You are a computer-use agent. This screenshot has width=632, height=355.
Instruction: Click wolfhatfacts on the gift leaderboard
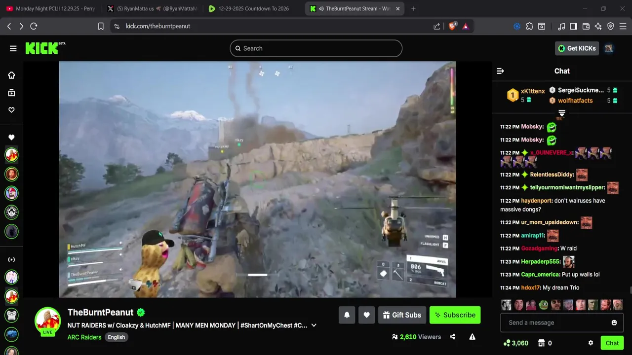(x=575, y=101)
